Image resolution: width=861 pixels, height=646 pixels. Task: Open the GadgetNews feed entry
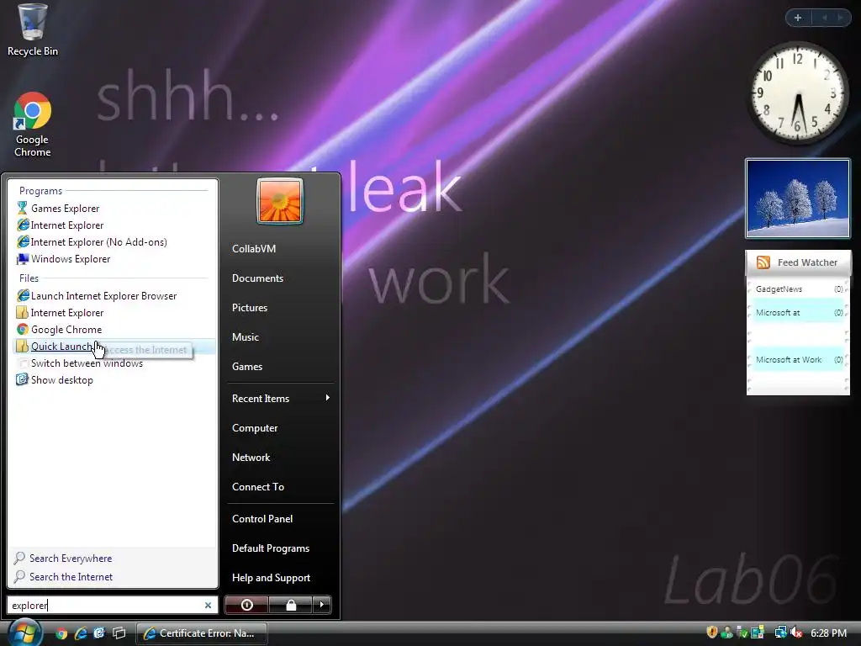pyautogui.click(x=799, y=289)
